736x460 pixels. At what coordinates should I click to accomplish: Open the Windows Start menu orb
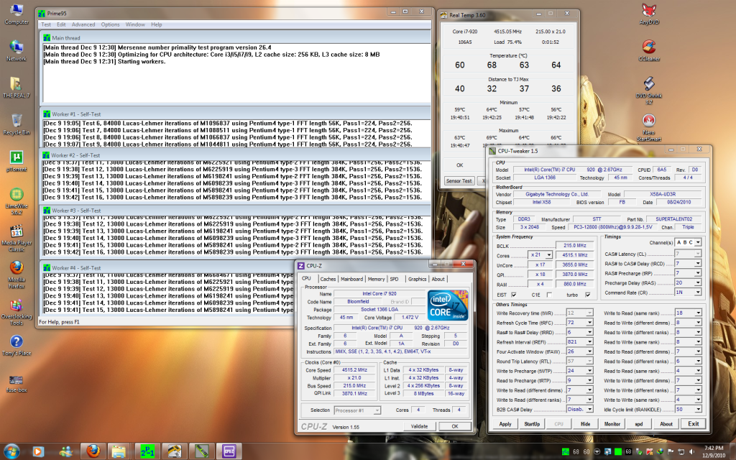(11, 451)
